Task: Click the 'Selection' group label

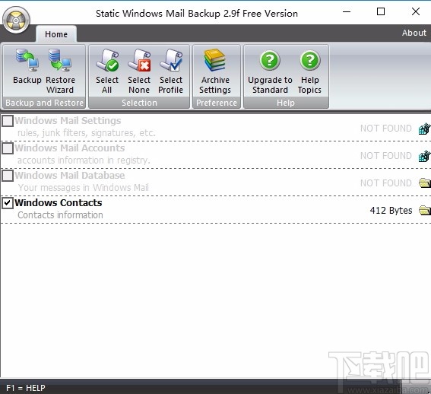Action: click(139, 103)
